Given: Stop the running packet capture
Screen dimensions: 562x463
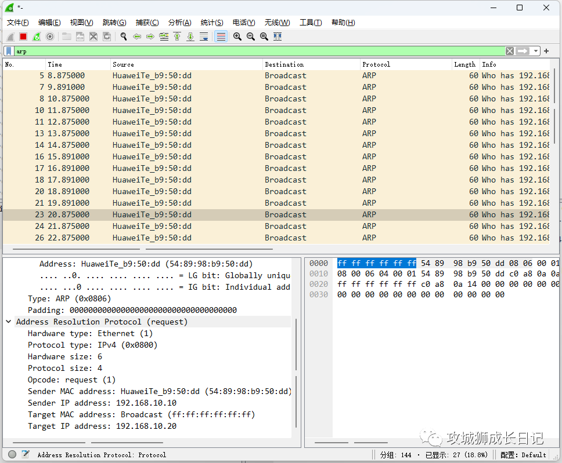Looking at the screenshot, I should 23,37.
